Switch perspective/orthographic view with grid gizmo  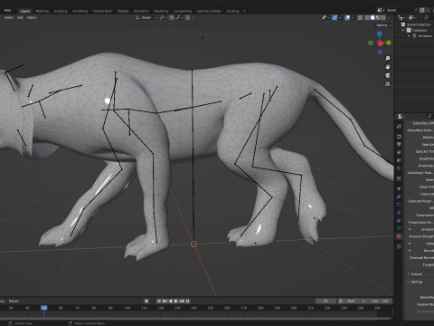click(388, 84)
